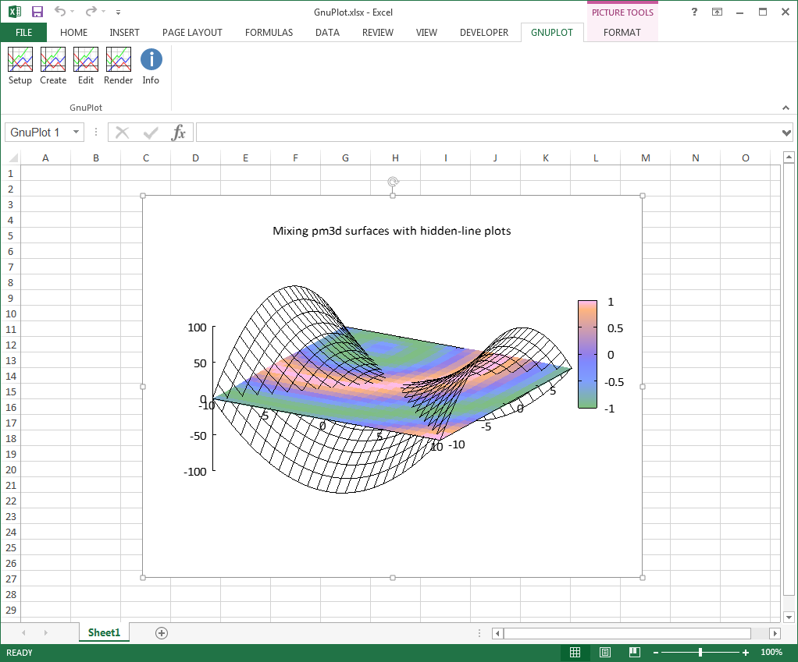Open the FORMULAS tab
798x662 pixels.
pyautogui.click(x=269, y=33)
